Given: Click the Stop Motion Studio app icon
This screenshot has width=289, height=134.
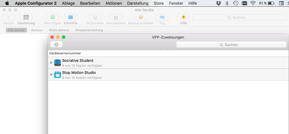Looking at the screenshot, I should [58, 74].
